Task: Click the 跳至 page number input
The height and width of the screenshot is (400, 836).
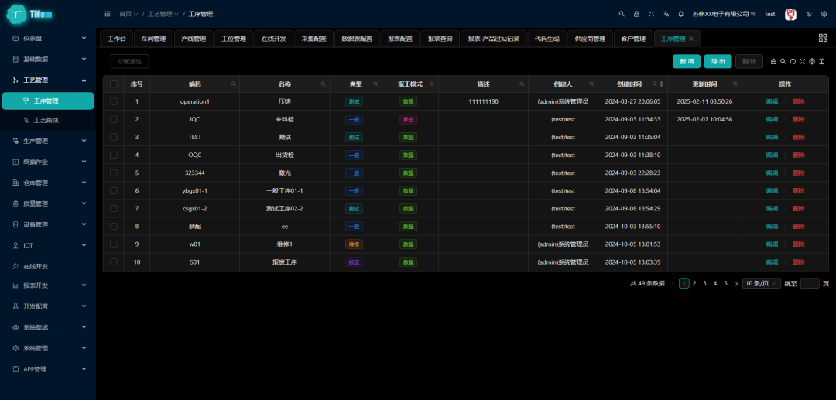Action: click(810, 283)
